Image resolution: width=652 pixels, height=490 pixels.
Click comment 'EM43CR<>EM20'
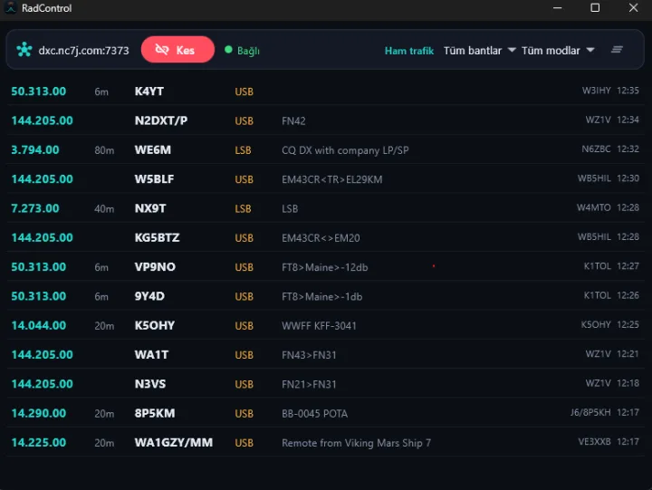pyautogui.click(x=321, y=238)
